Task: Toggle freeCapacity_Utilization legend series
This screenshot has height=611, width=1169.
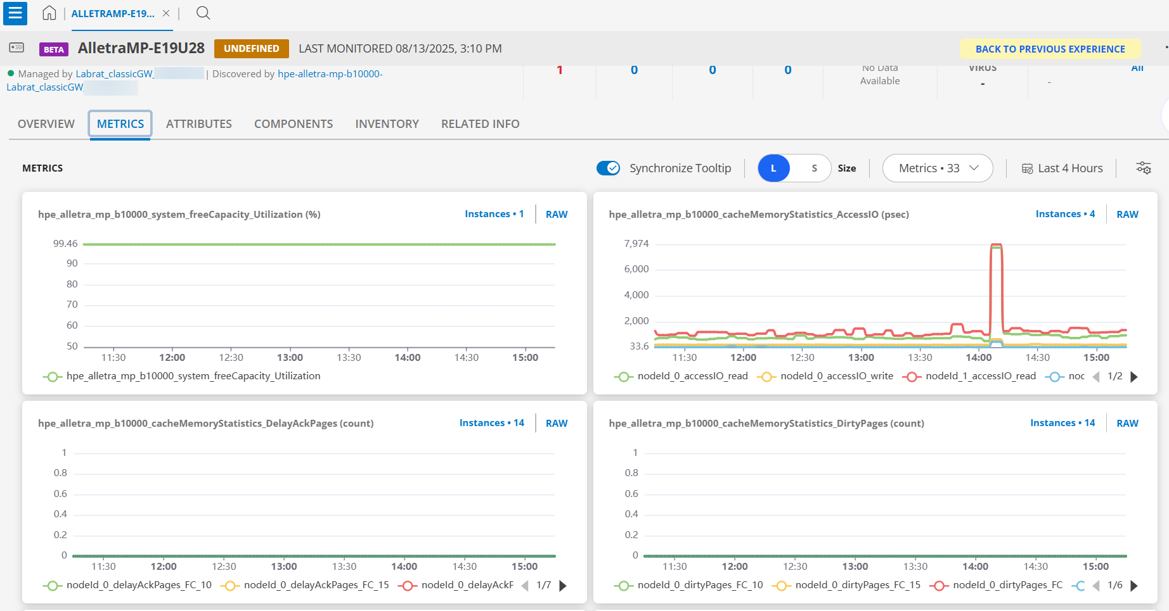Action: (181, 376)
